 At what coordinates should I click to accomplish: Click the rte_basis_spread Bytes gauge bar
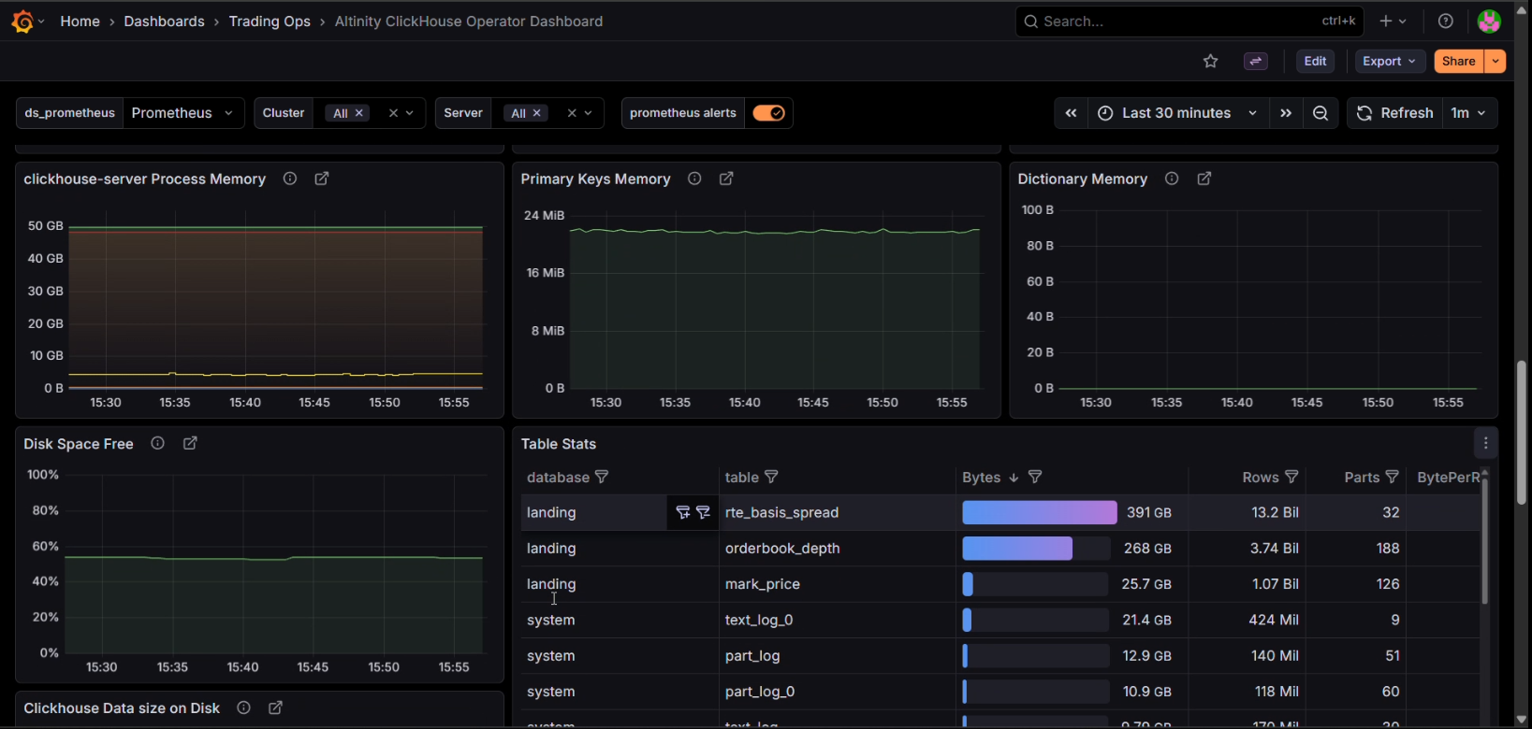[1039, 512]
